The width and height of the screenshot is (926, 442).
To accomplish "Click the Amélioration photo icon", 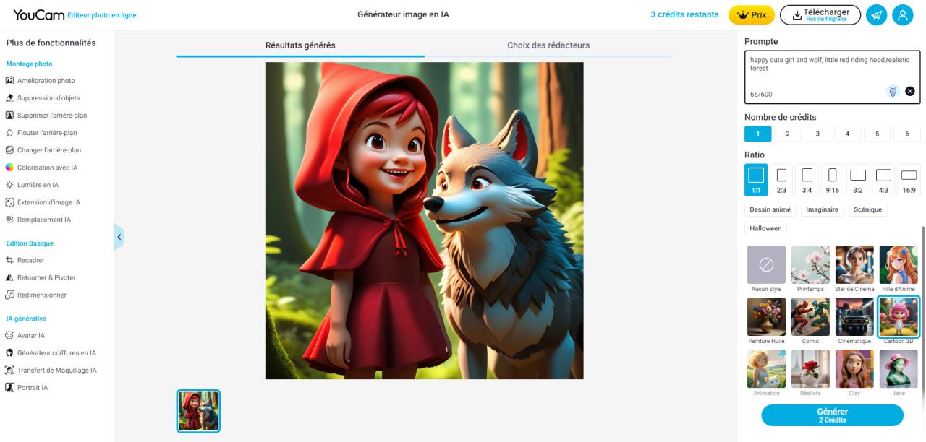I will point(10,81).
